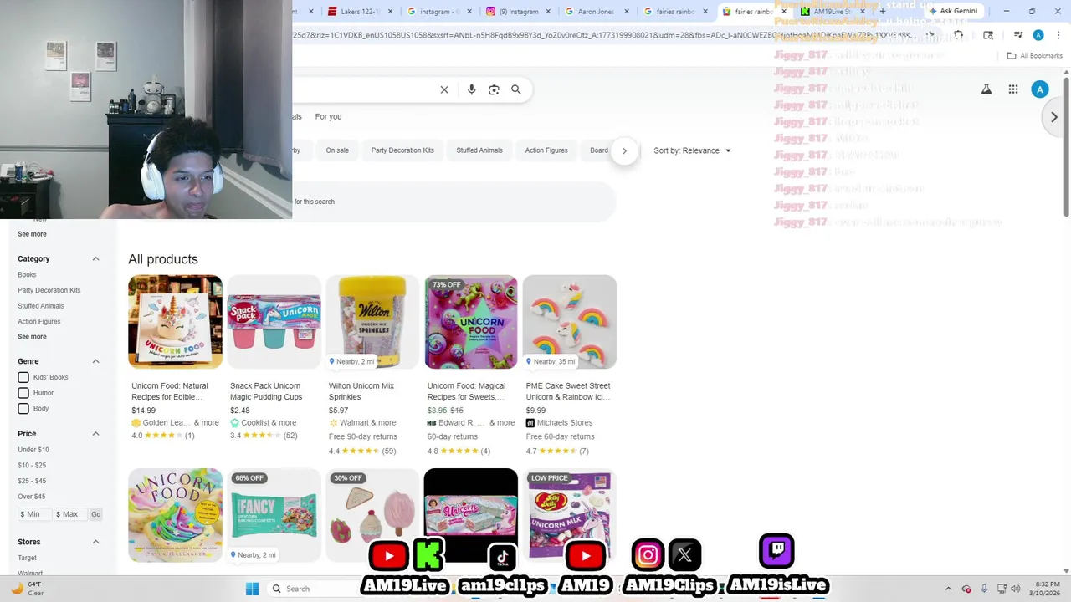The height and width of the screenshot is (602, 1071).
Task: Select the Stuffed Animals chip
Action: pos(479,150)
